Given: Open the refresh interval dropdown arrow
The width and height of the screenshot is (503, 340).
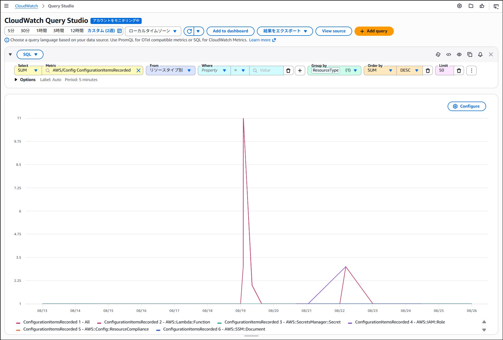Looking at the screenshot, I should pyautogui.click(x=198, y=31).
